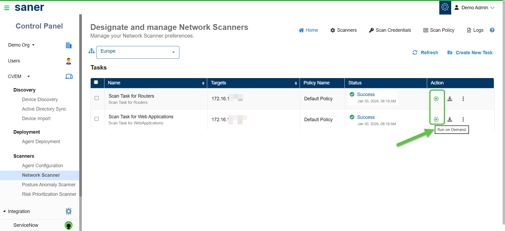
Task: Download report for Scan Task for Web Applications
Action: point(450,119)
